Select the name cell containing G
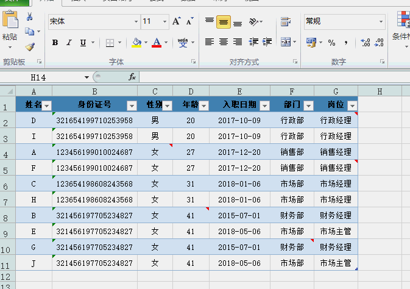410x289 pixels. 34,247
